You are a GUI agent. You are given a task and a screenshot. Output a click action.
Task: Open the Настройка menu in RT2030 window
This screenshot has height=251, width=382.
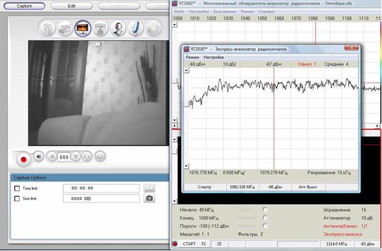[214, 57]
